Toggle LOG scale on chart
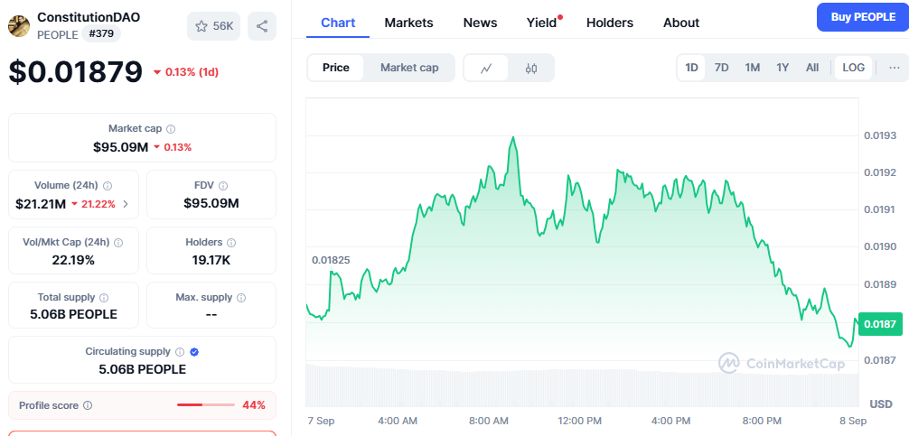The image size is (909, 436). coord(853,68)
